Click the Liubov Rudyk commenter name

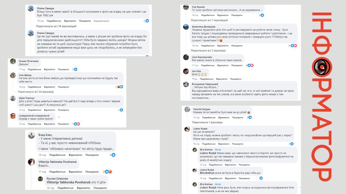(200, 128)
